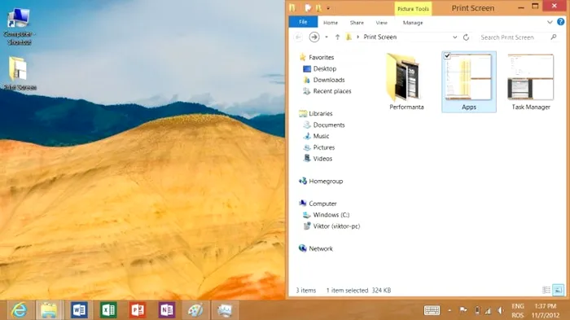570x320 pixels.
Task: Switch to Details view in status bar
Action: 546,290
